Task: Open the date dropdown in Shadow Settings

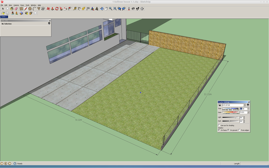Action: click(248, 112)
